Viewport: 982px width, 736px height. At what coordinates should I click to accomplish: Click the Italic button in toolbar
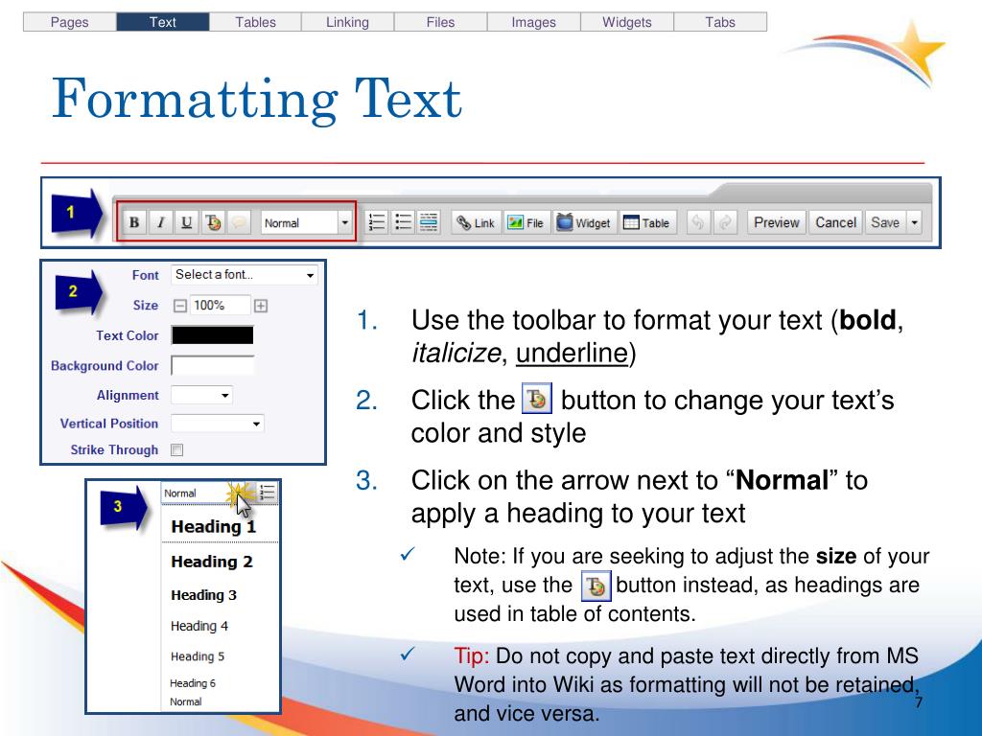point(161,222)
